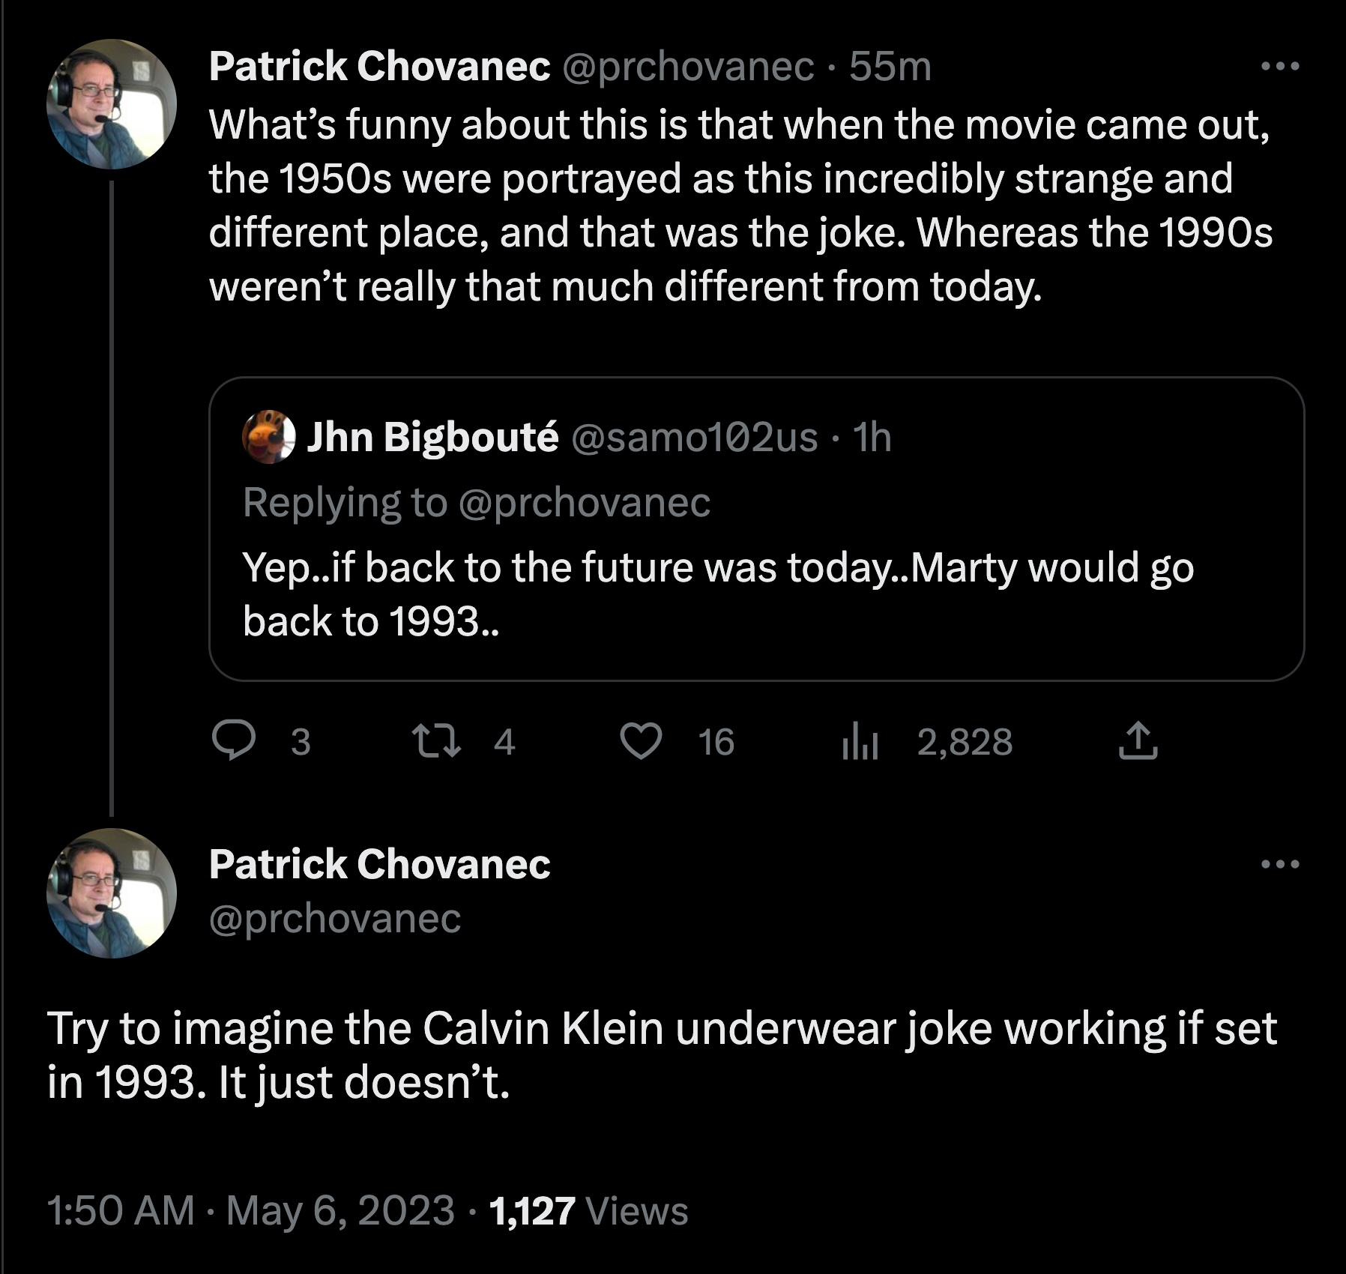1346x1274 pixels.
Task: Click the 1,127 Views count
Action: pos(588,1210)
